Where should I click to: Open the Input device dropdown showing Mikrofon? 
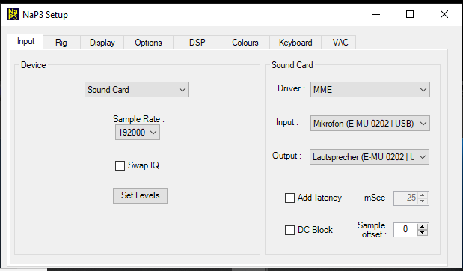point(370,124)
